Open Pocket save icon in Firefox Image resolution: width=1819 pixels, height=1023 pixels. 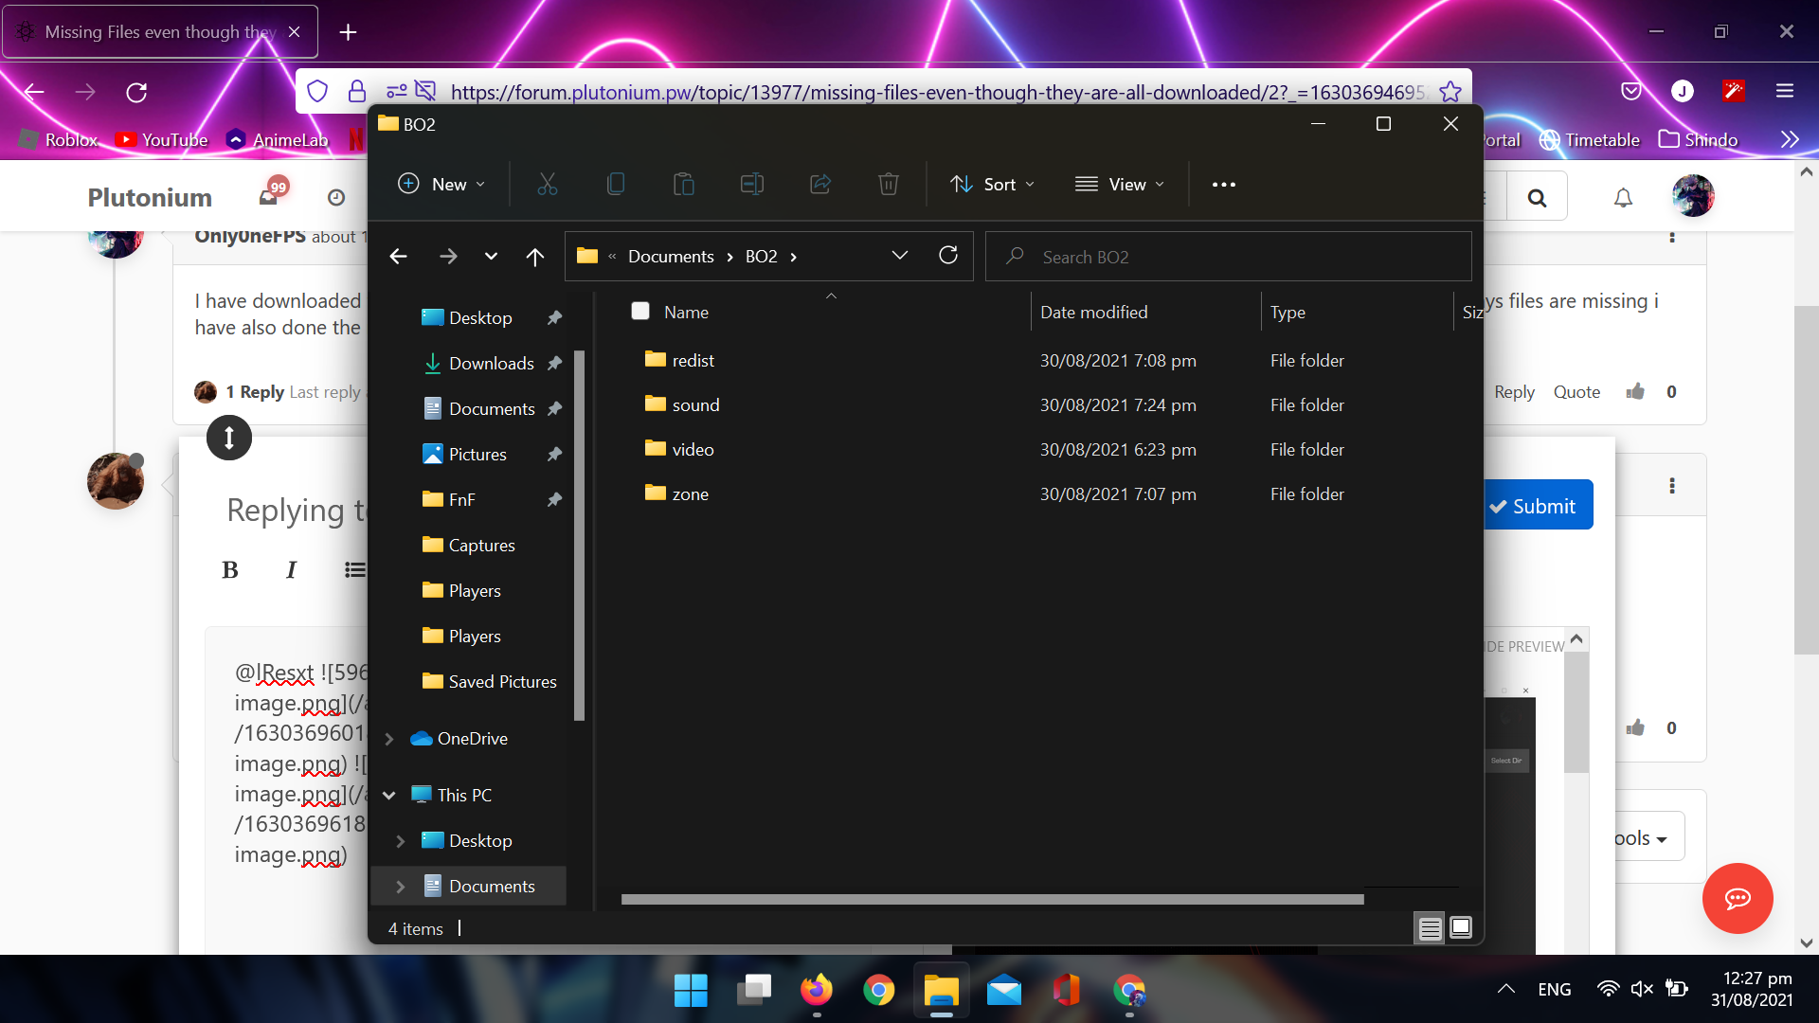tap(1631, 91)
